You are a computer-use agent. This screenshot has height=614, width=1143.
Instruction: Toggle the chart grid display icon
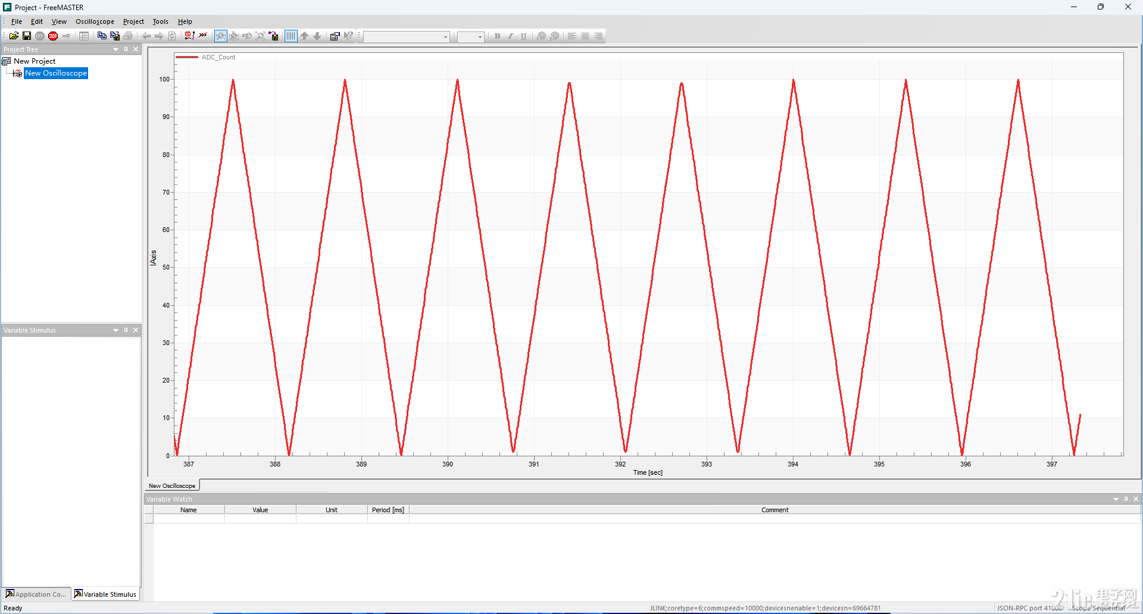click(x=291, y=36)
